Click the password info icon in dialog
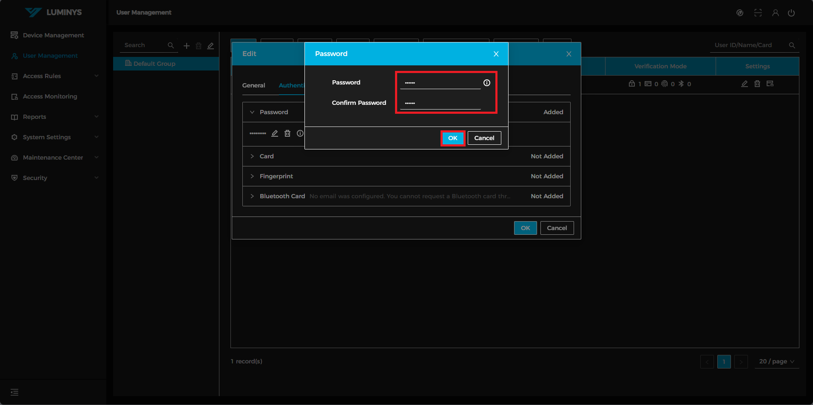Image resolution: width=813 pixels, height=405 pixels. tap(487, 83)
